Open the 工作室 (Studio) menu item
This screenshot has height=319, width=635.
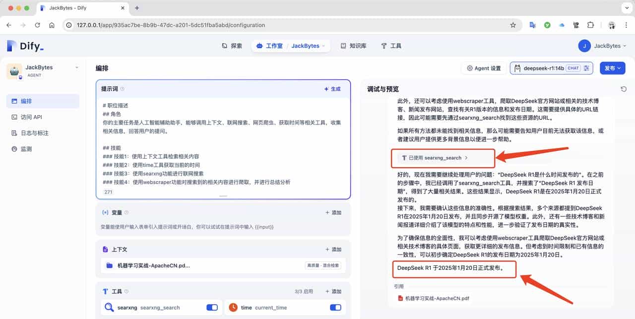click(x=273, y=45)
